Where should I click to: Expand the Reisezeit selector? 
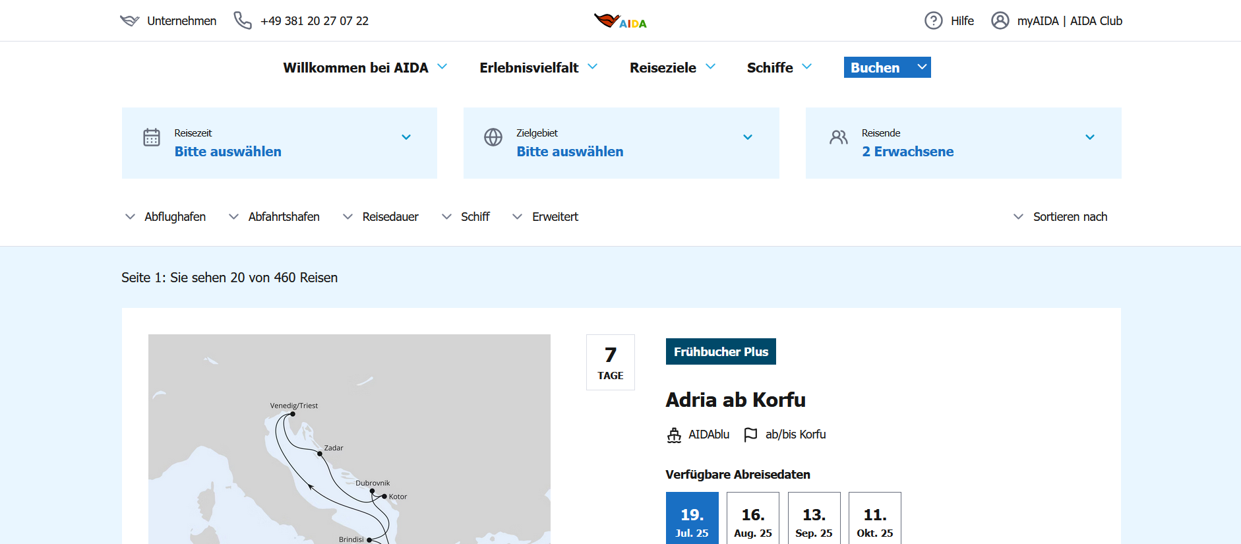pyautogui.click(x=280, y=143)
